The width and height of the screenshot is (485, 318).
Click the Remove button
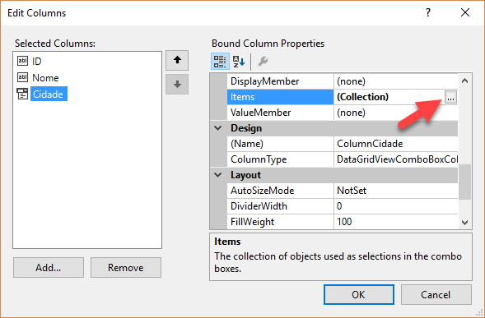pos(126,267)
